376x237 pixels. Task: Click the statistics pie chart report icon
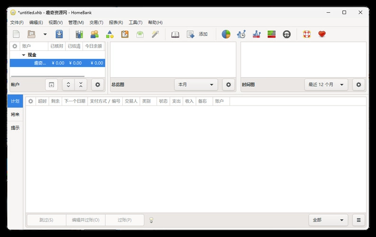click(x=226, y=34)
